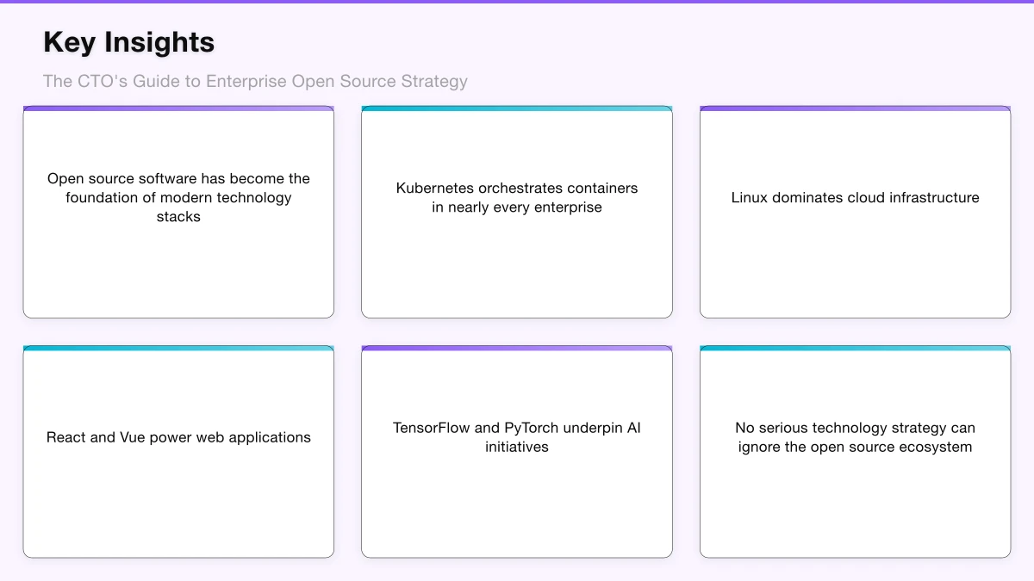Click empty space below the text in the Linux card
This screenshot has width=1034, height=581.
click(x=855, y=267)
